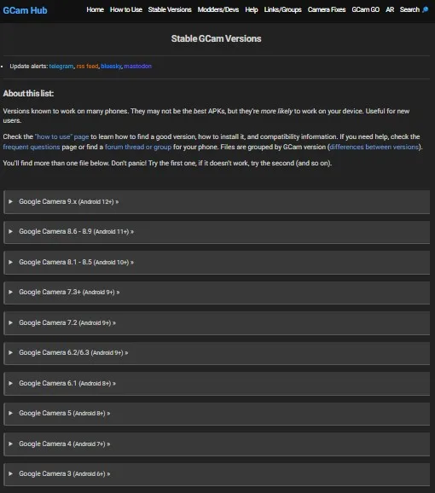Expand Google Camera 8.6 - 8.9 section

[x=217, y=232]
